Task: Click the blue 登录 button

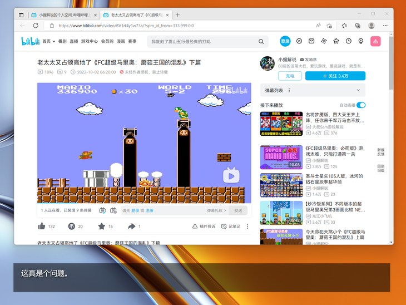Action: pos(285,41)
